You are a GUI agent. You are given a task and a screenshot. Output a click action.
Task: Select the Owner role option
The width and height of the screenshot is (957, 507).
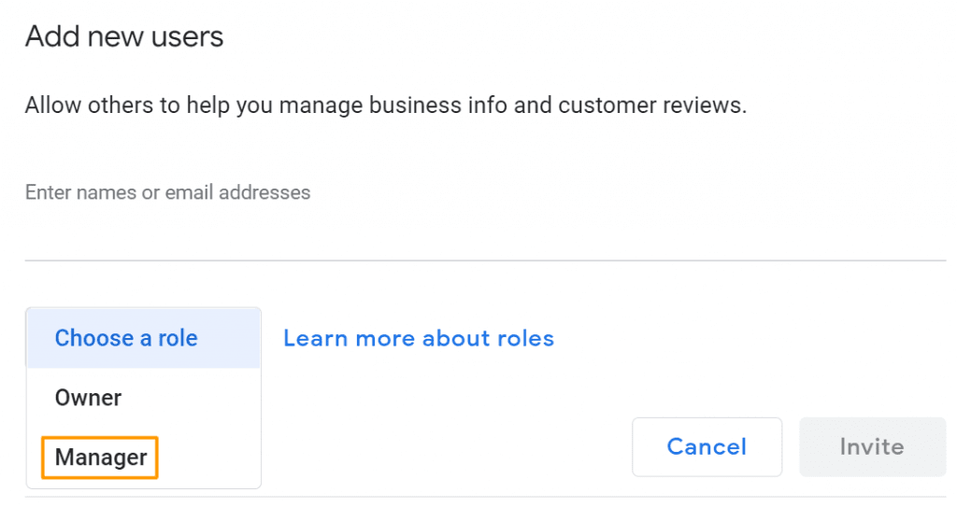[x=89, y=398]
